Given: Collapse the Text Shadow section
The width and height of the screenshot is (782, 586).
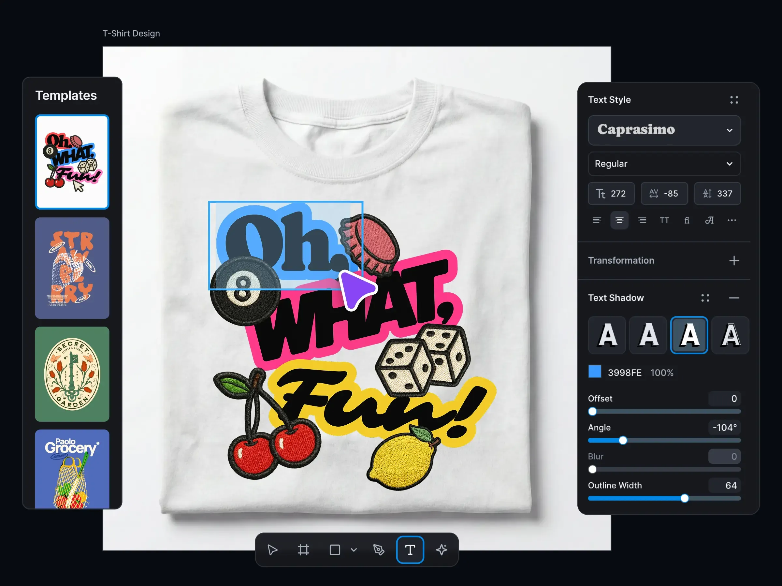Looking at the screenshot, I should [x=734, y=298].
